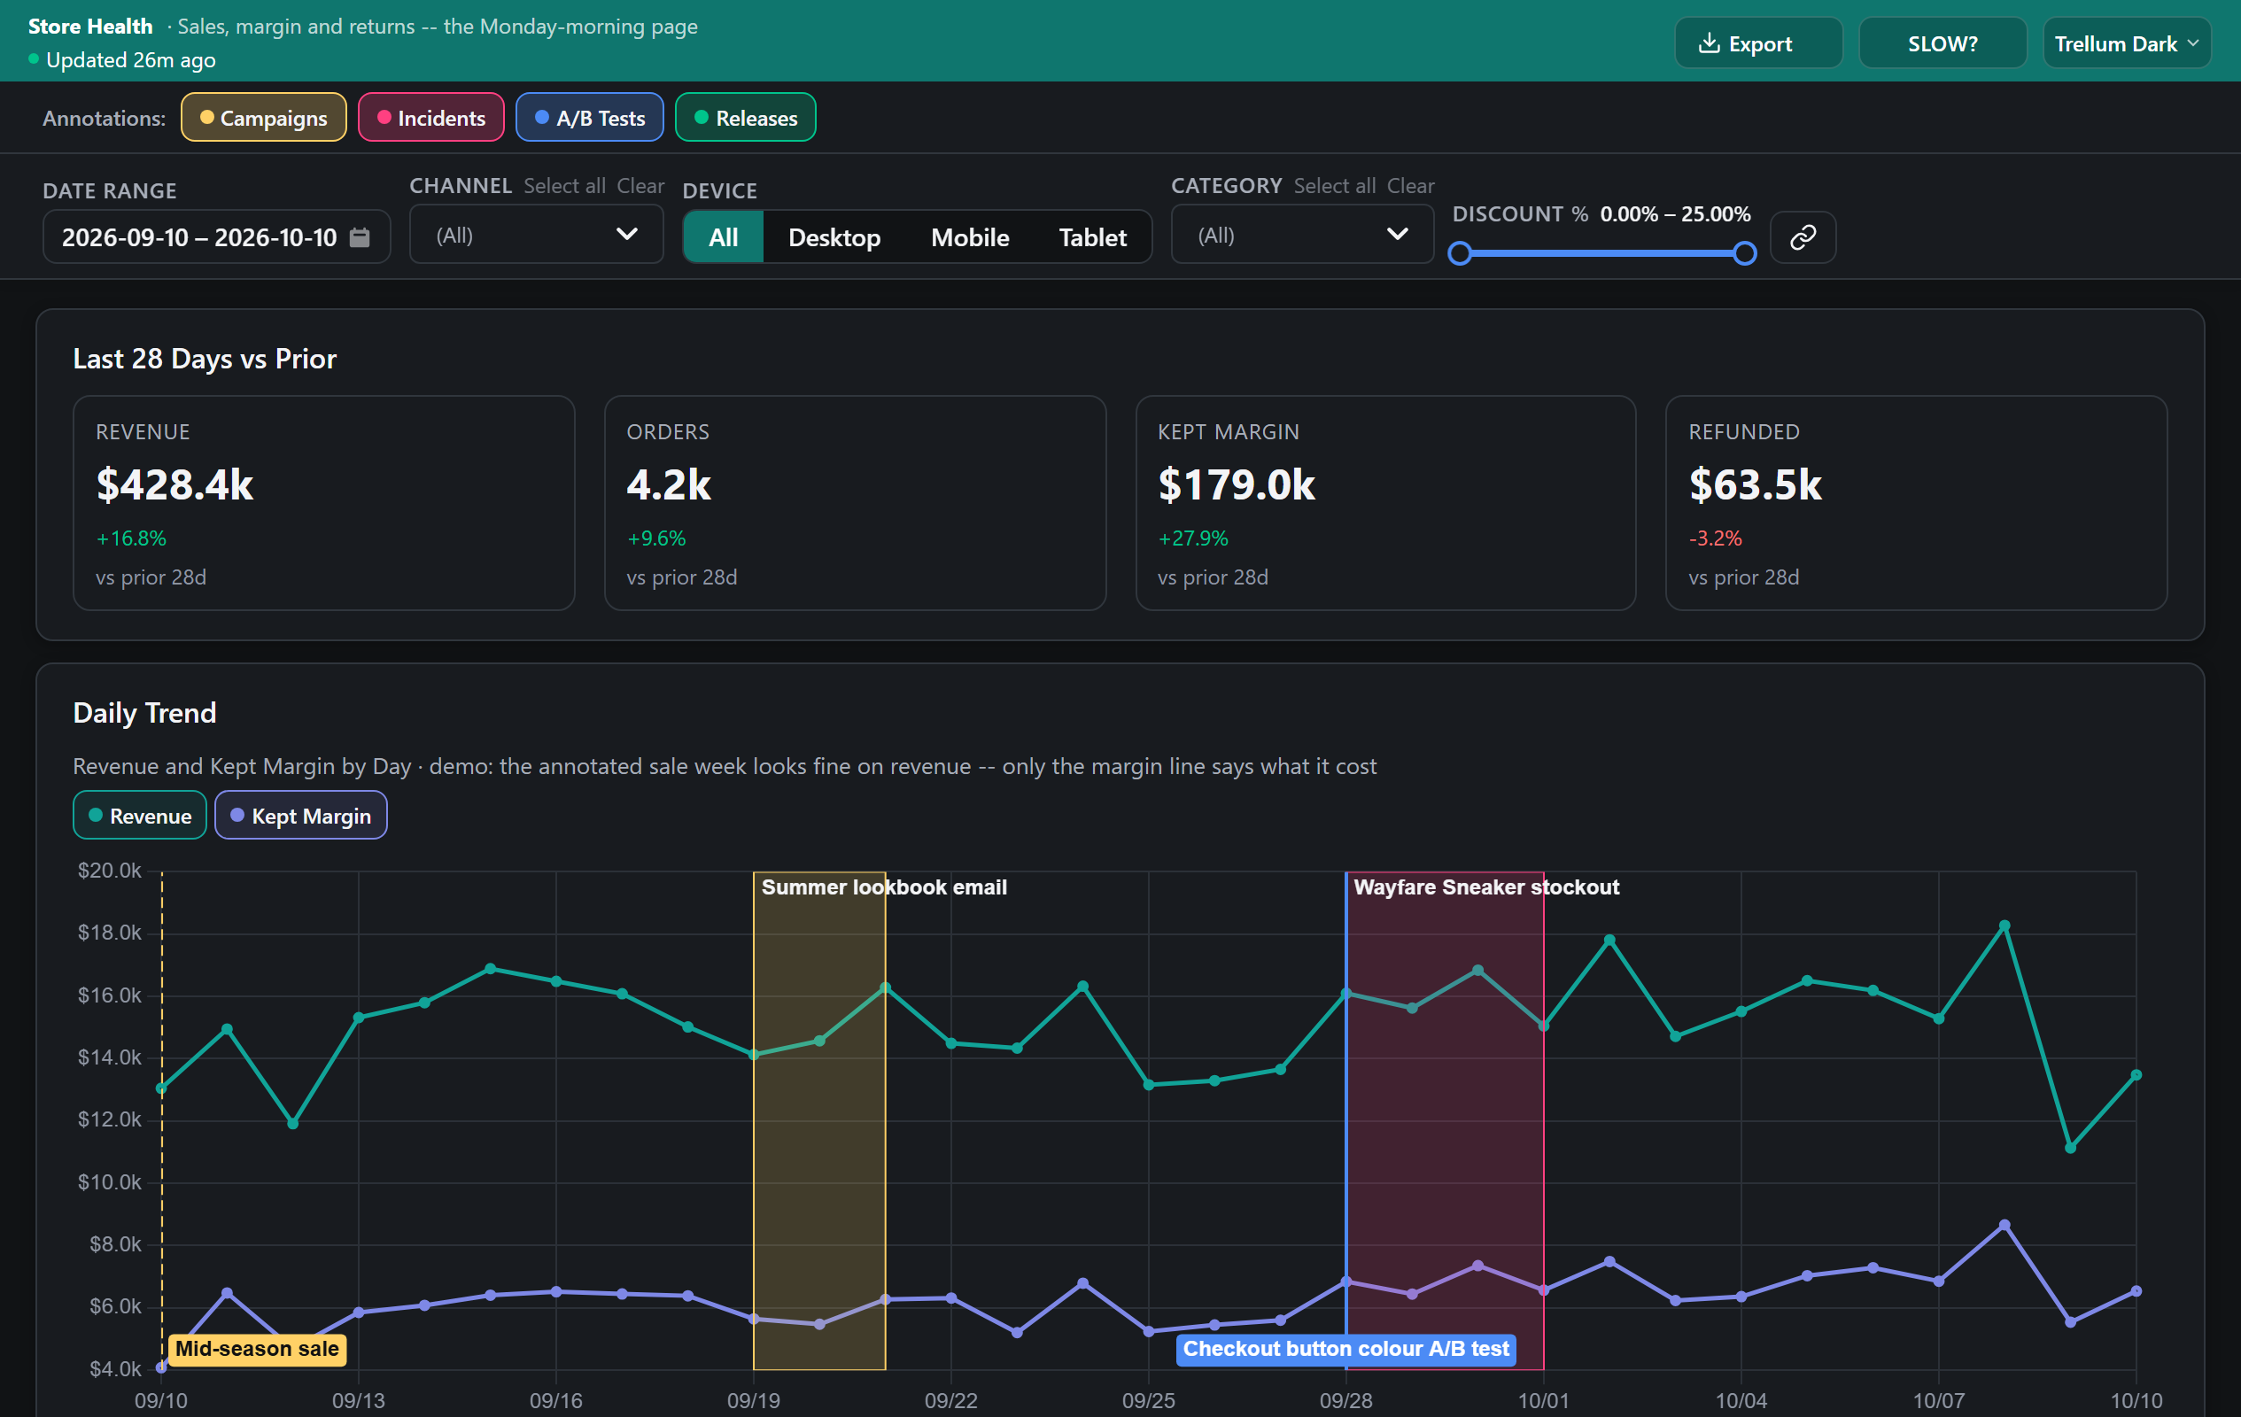
Task: Click Select all next to Category
Action: click(1335, 186)
